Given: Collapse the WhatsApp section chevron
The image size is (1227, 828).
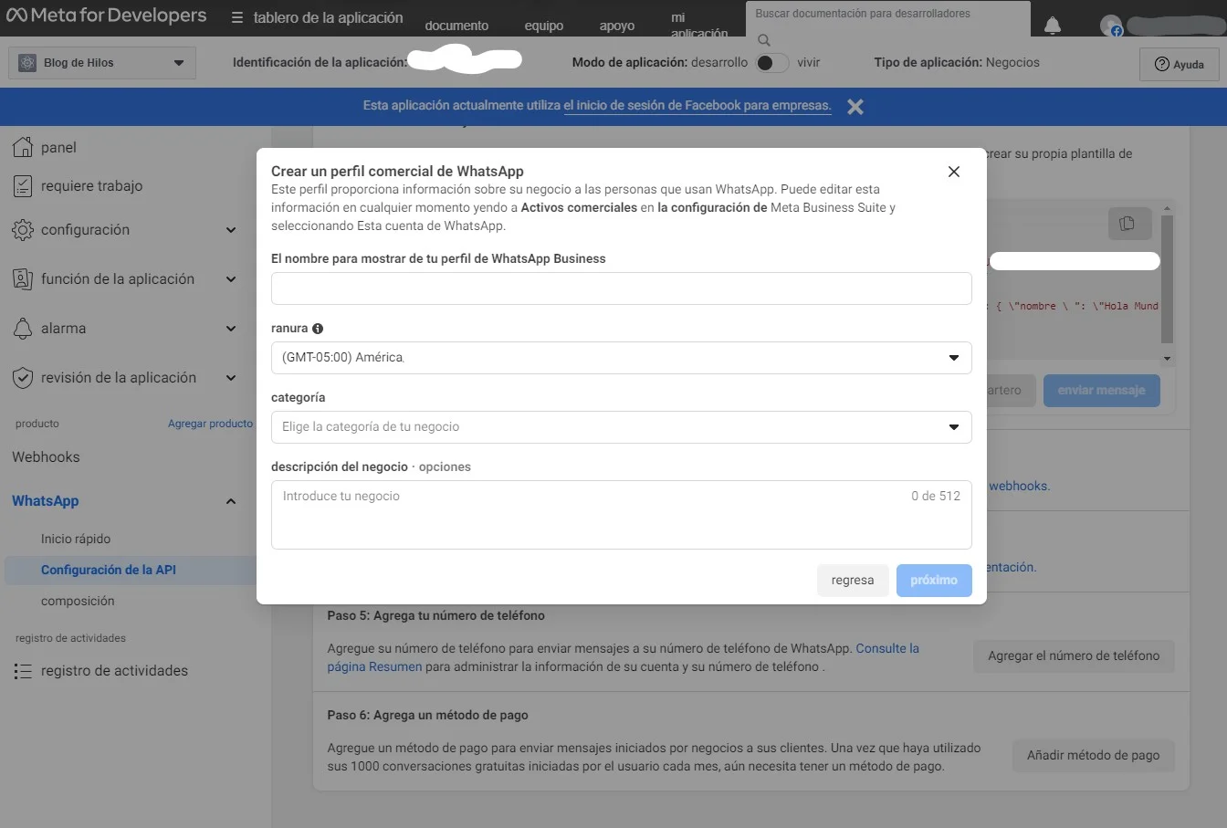Looking at the screenshot, I should tap(231, 501).
